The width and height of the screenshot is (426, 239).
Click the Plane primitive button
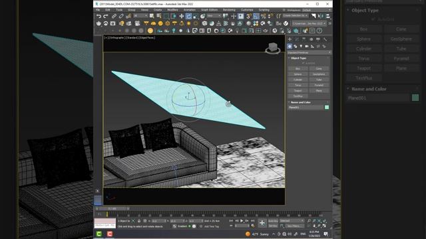319,90
